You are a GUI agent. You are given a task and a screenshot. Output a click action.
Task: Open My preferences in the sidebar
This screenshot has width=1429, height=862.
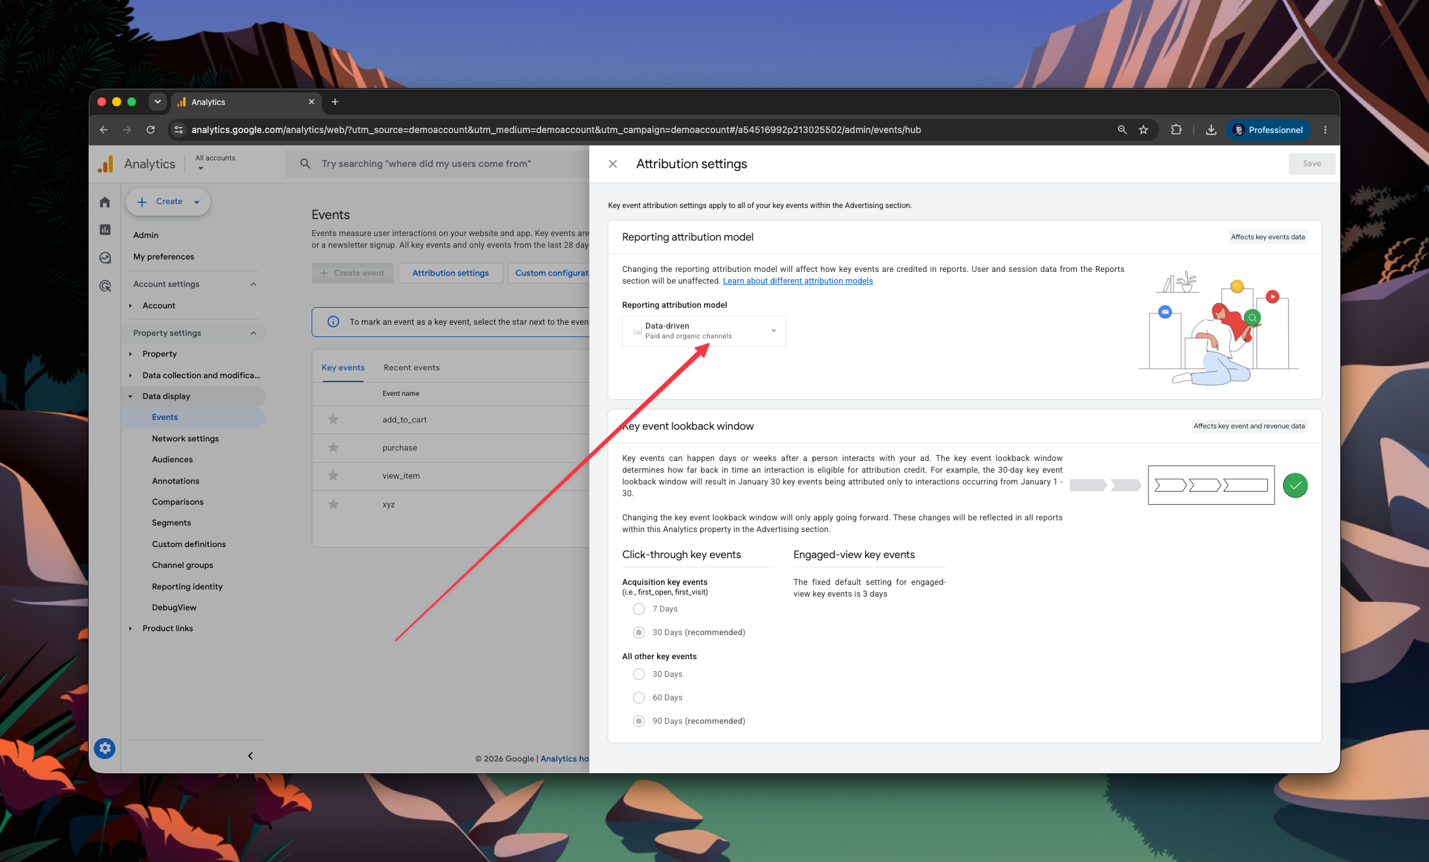coord(164,256)
